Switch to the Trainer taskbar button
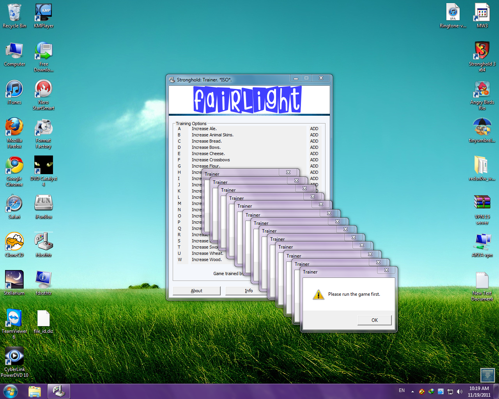Screen dimensions: 499x399 pyautogui.click(x=59, y=391)
